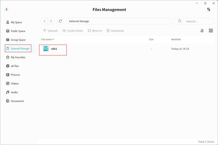Click the refresh button in toolbar
This screenshot has height=145, width=218.
point(61,21)
